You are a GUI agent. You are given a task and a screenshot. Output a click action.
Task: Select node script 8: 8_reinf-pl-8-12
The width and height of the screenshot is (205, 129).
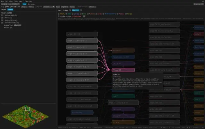click(82, 54)
